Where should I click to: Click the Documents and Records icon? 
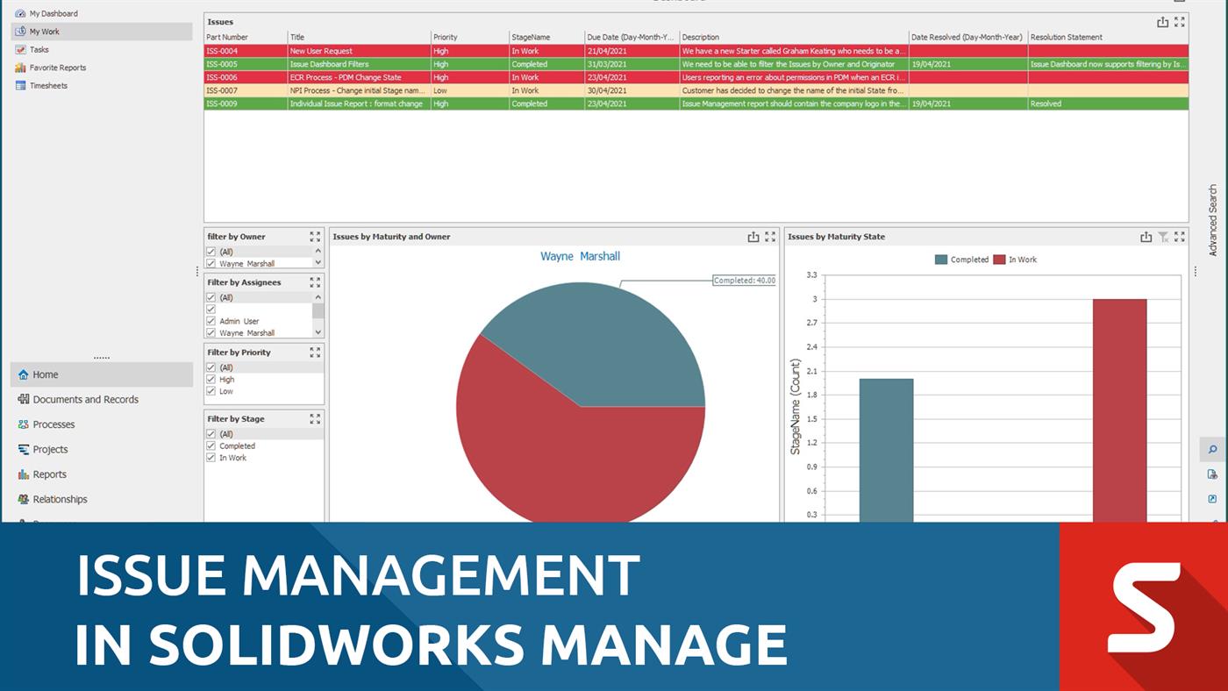point(24,399)
